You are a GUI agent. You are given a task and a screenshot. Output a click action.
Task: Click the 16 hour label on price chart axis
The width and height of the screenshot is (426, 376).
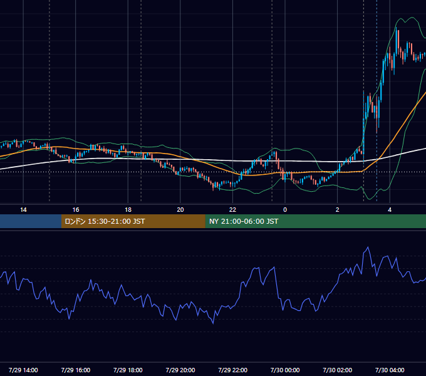pos(76,210)
